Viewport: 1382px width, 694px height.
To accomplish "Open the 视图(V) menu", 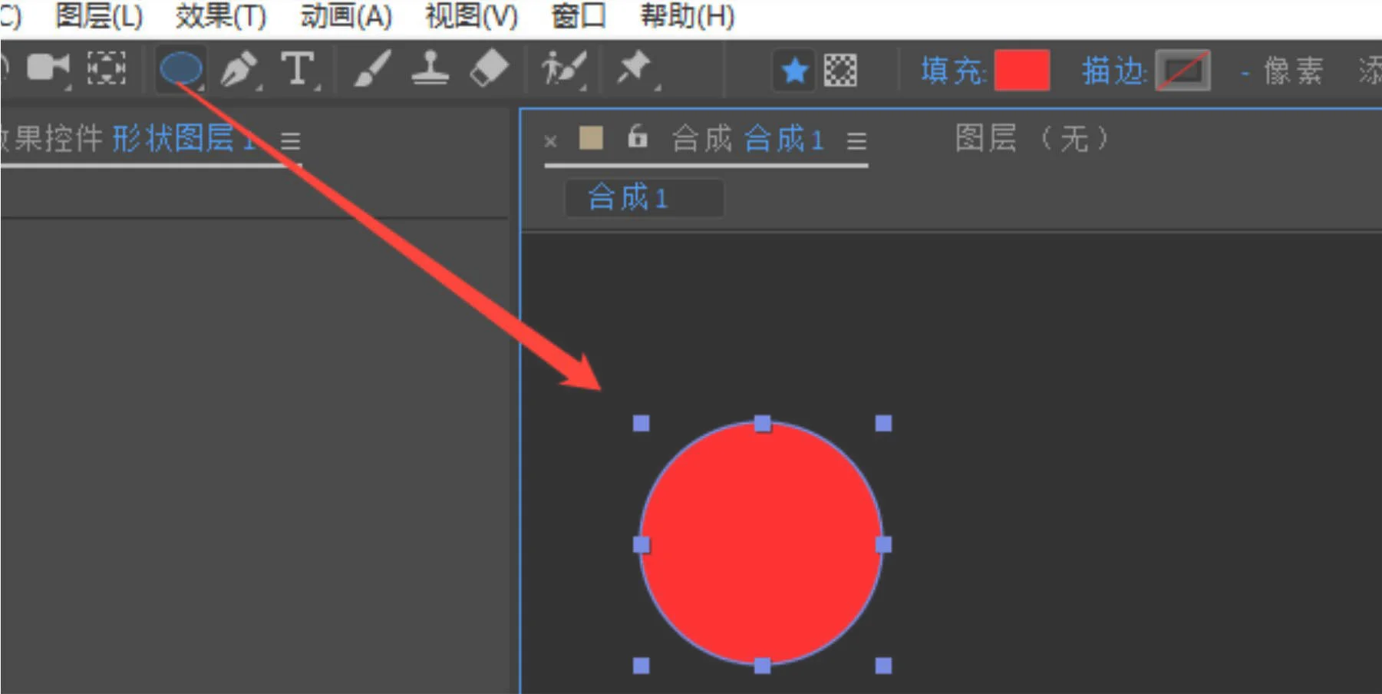I will click(472, 15).
